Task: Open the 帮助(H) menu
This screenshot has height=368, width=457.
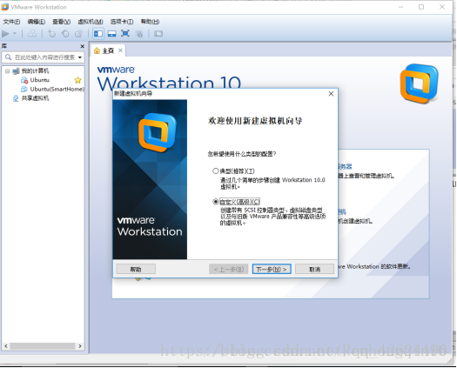Action: click(150, 22)
